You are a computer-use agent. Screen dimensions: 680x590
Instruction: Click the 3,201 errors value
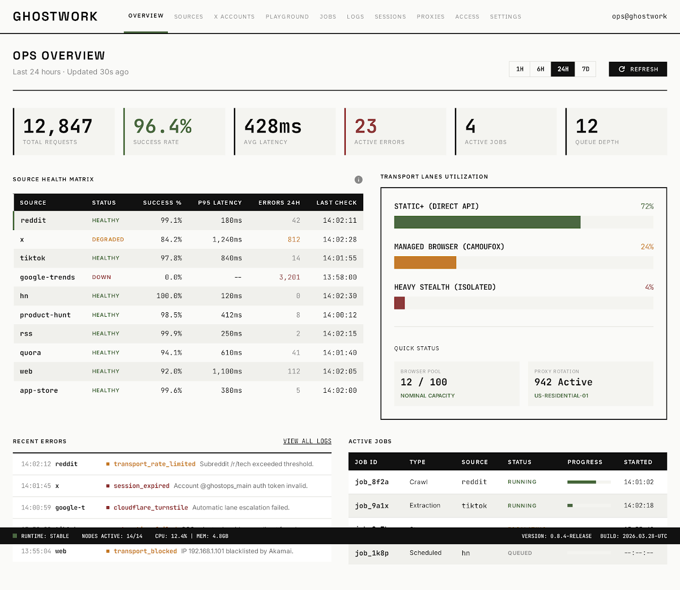(290, 278)
